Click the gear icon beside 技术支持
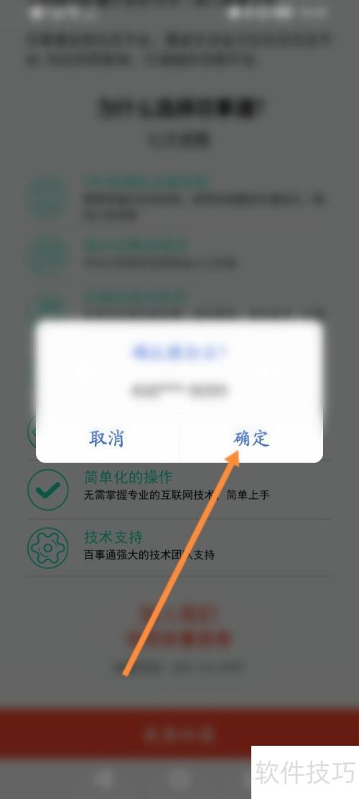The height and width of the screenshot is (799, 359). (48, 548)
